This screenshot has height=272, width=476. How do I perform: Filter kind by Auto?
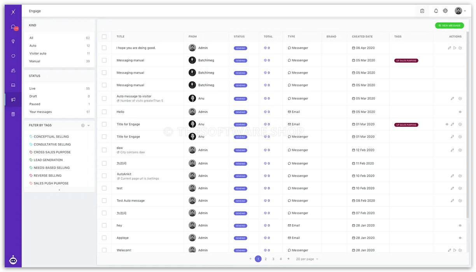(59, 46)
